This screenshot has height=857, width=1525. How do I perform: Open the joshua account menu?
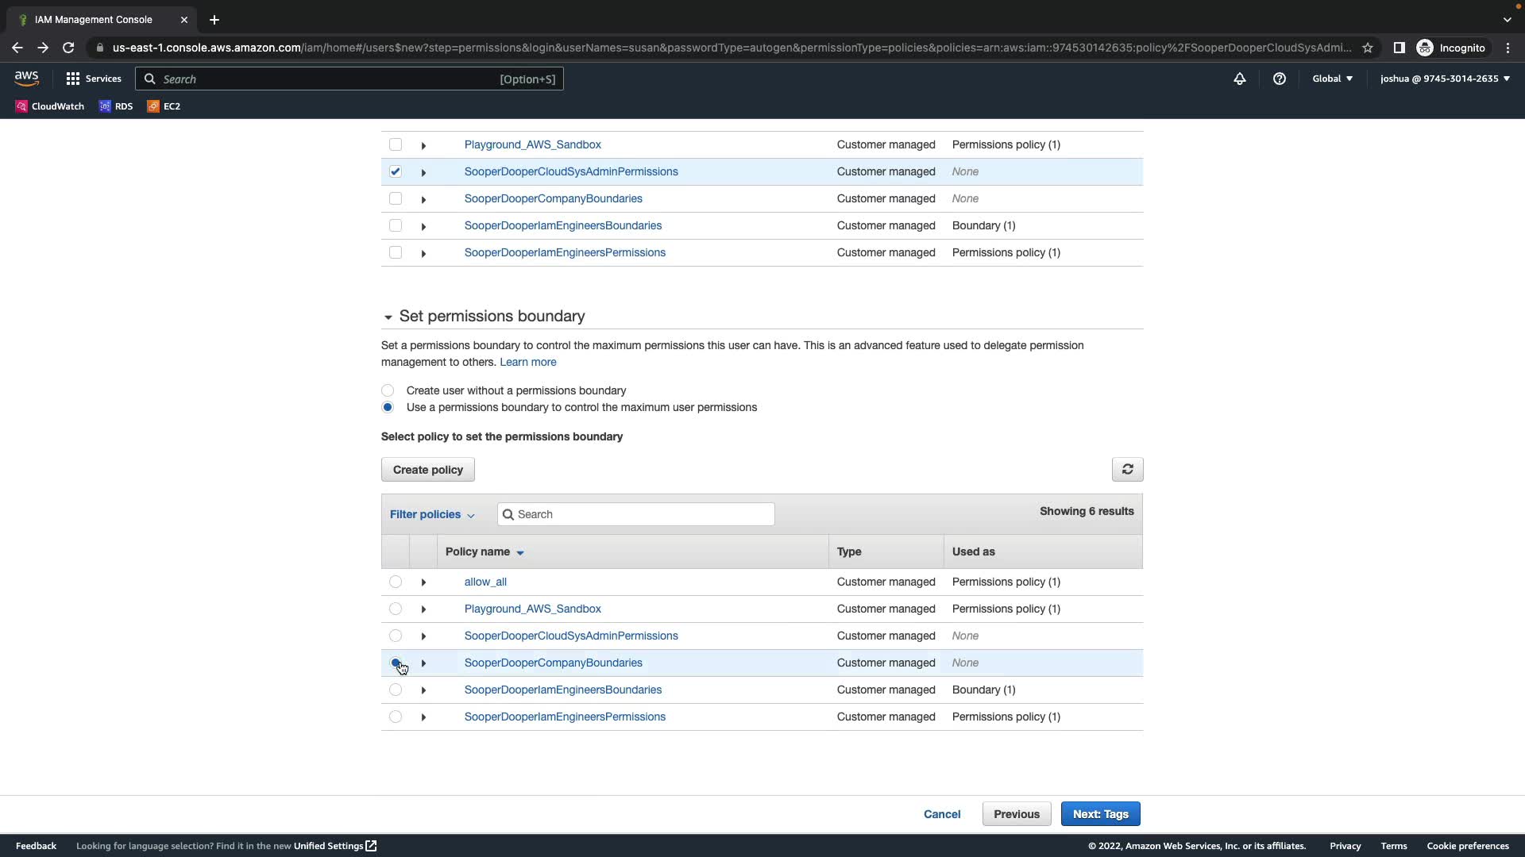coord(1444,79)
